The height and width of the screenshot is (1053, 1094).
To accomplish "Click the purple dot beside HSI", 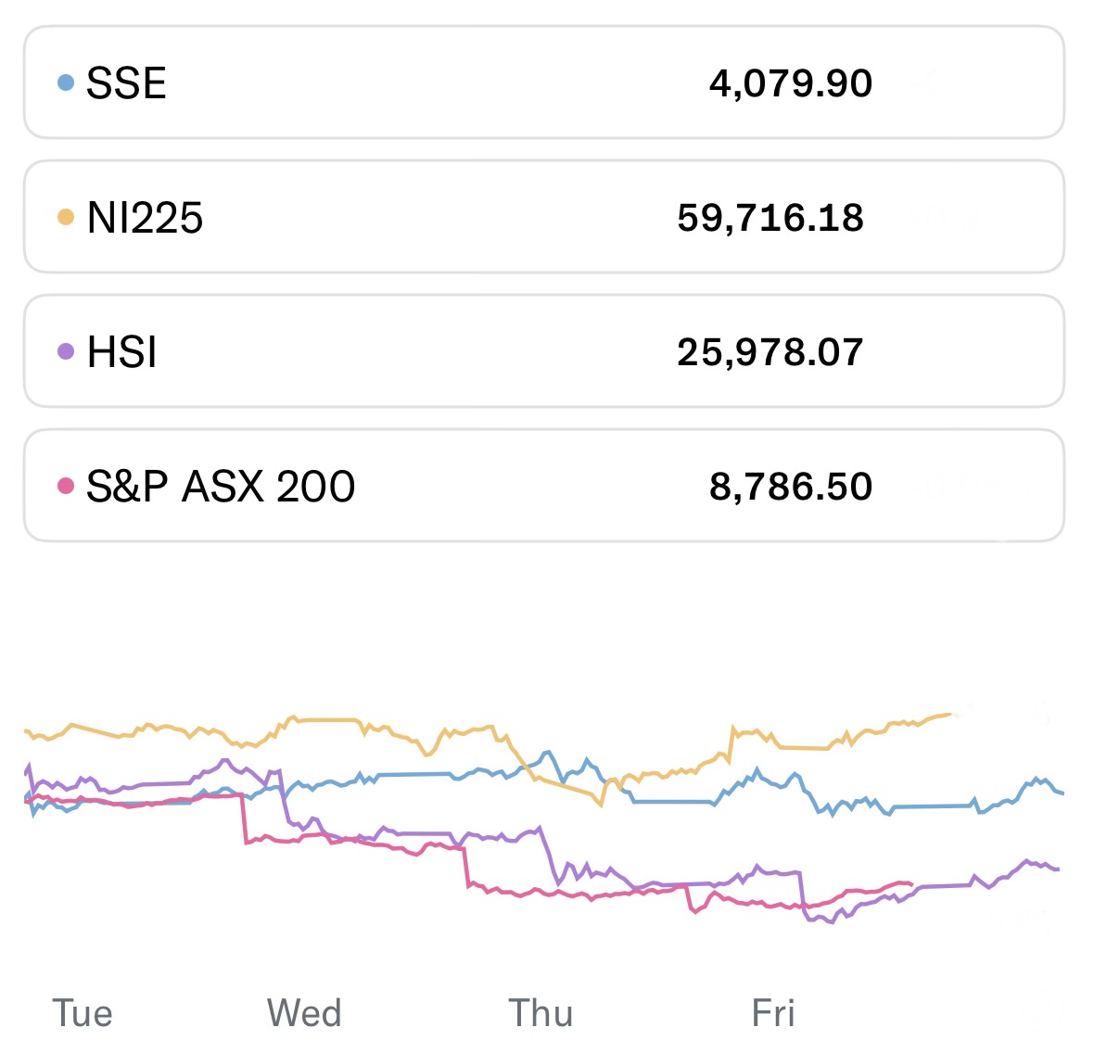I will point(65,351).
